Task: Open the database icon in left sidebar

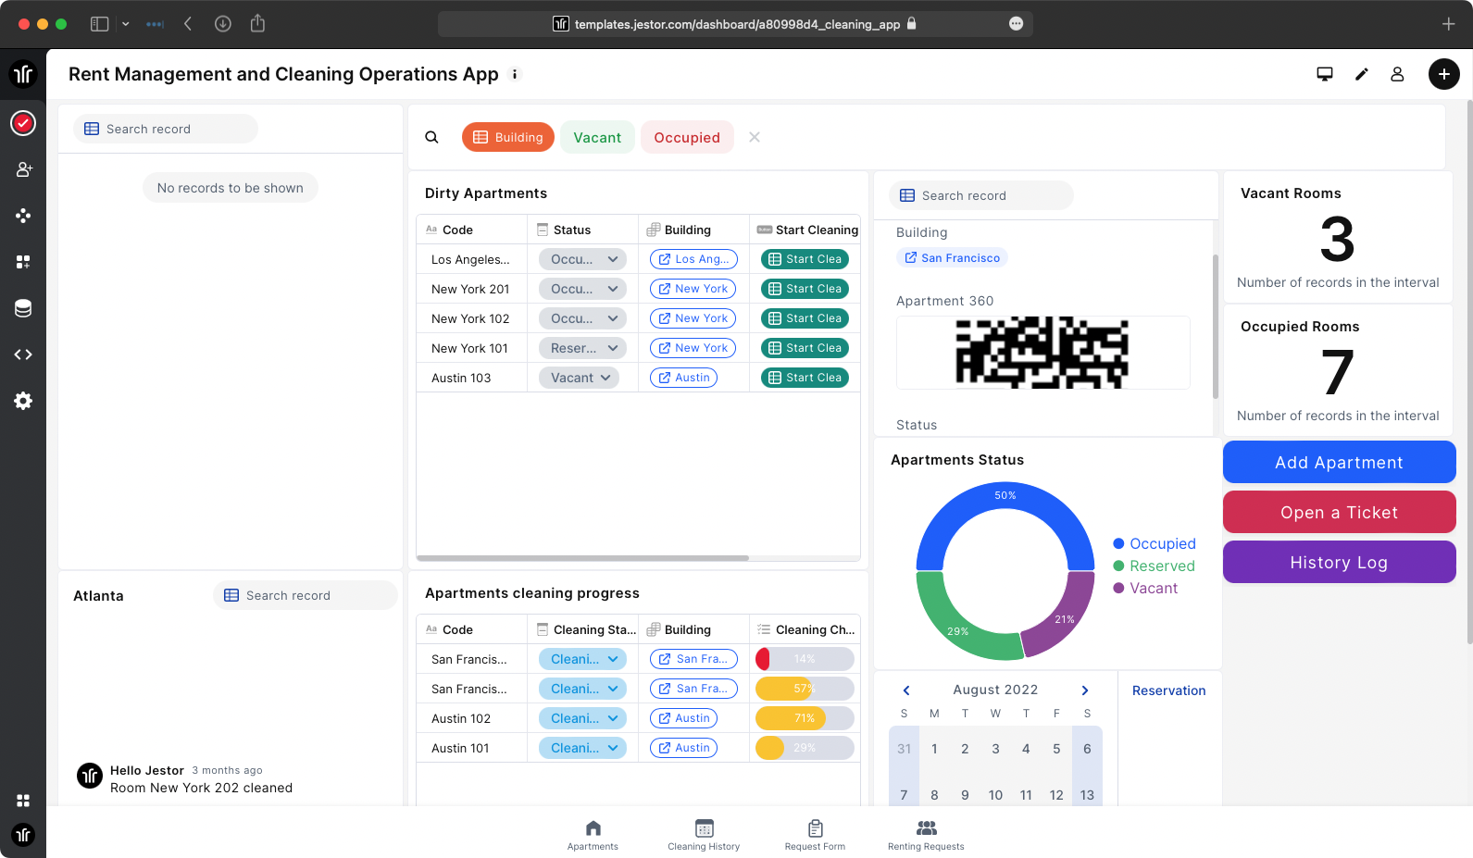Action: pos(23,308)
